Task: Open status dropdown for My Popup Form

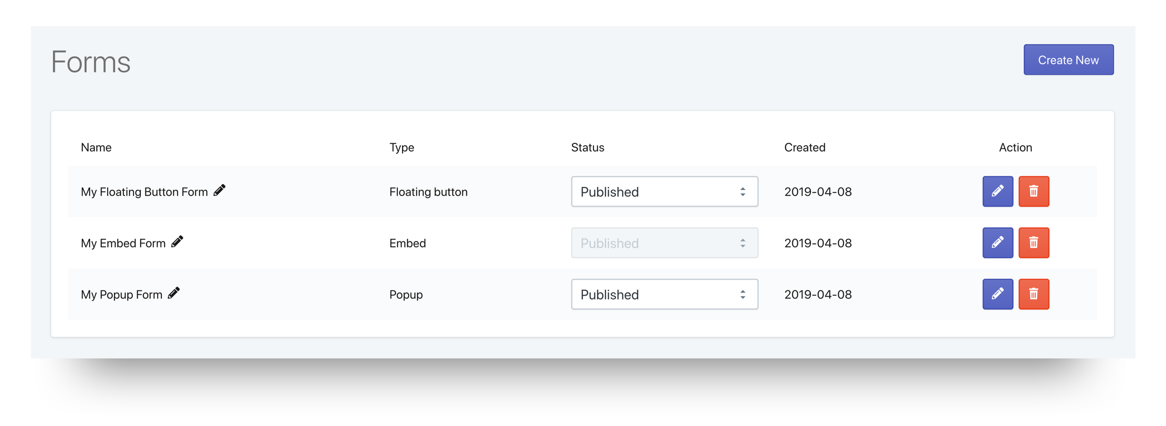Action: (x=664, y=295)
